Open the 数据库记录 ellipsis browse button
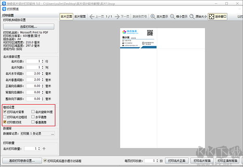The image size is (243, 167). 53,134
